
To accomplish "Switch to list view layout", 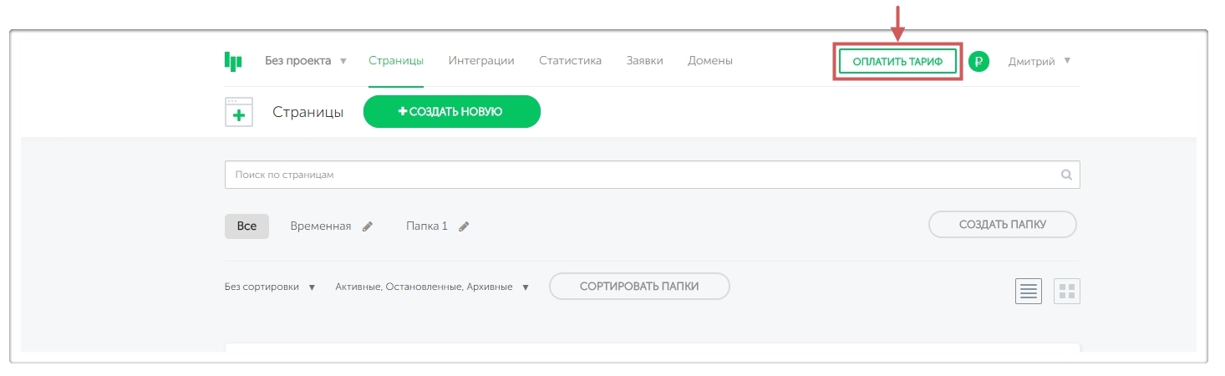I will [x=1029, y=291].
